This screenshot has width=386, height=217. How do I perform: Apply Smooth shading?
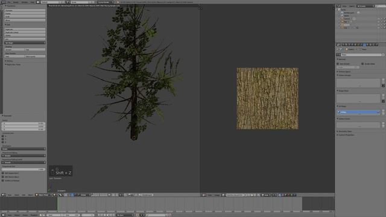(14, 49)
